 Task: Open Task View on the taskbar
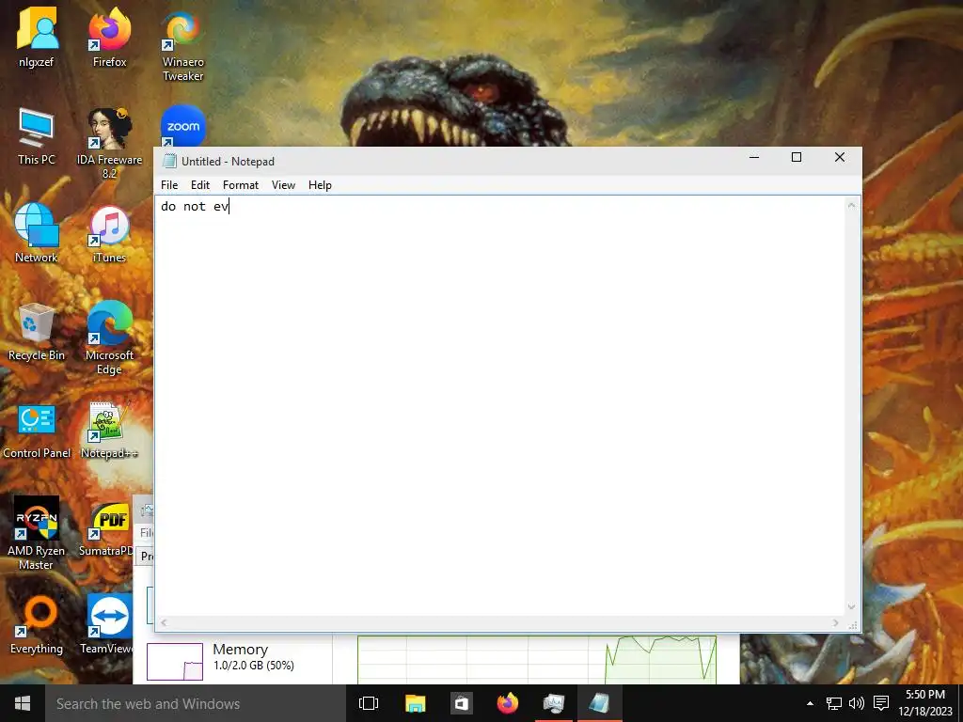369,703
